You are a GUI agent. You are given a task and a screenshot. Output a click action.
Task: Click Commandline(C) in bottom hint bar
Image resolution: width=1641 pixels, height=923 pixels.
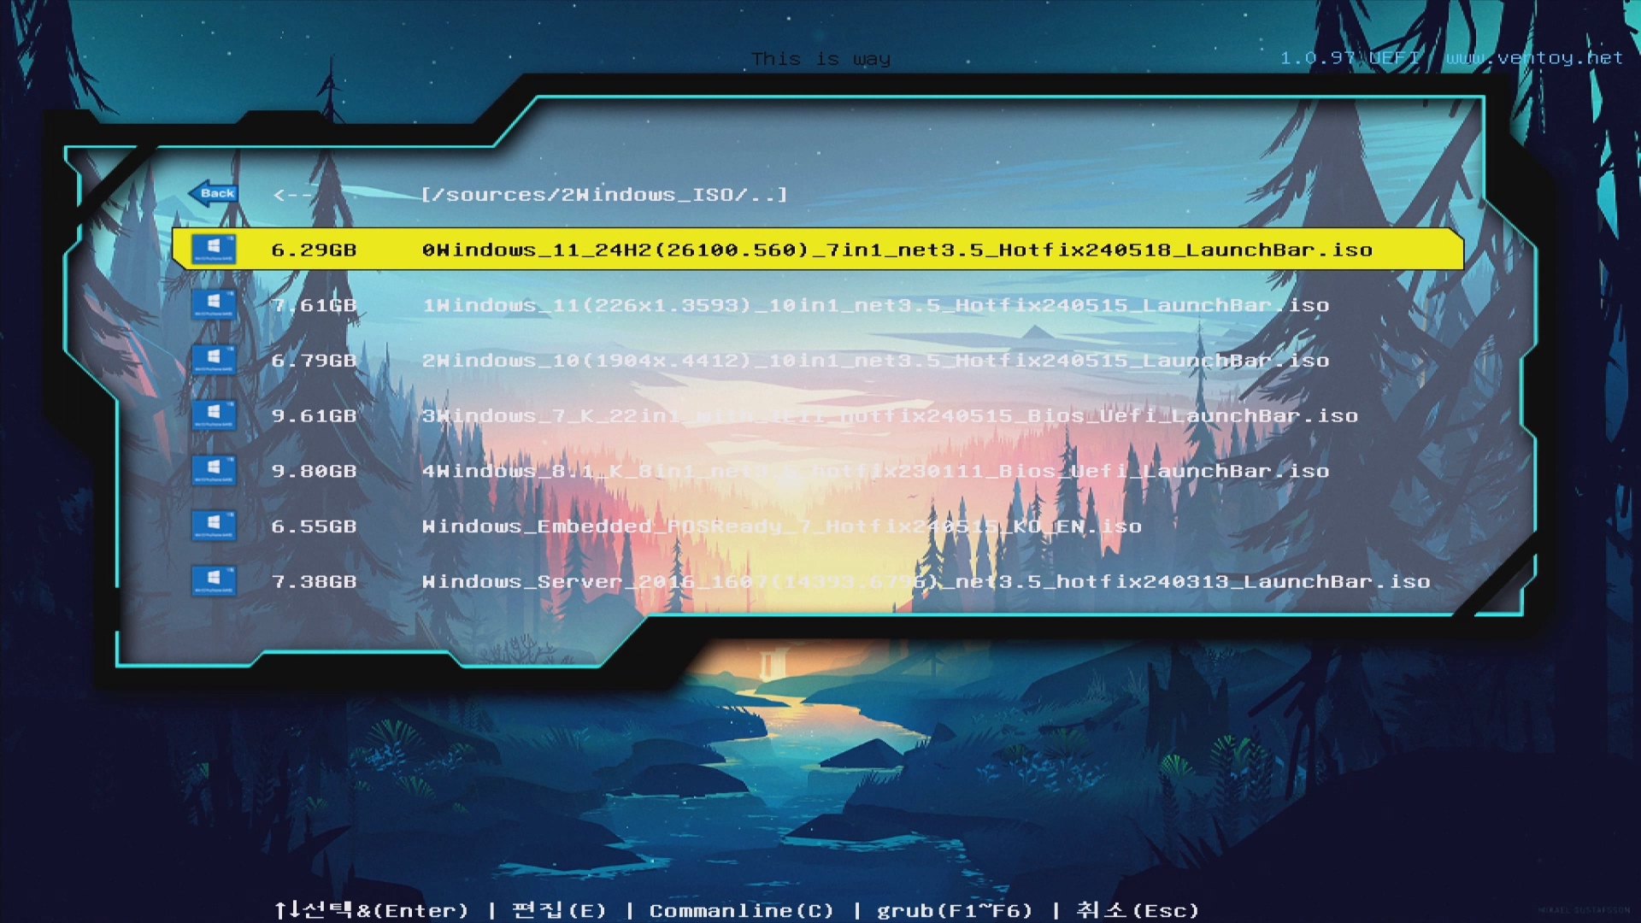click(741, 911)
